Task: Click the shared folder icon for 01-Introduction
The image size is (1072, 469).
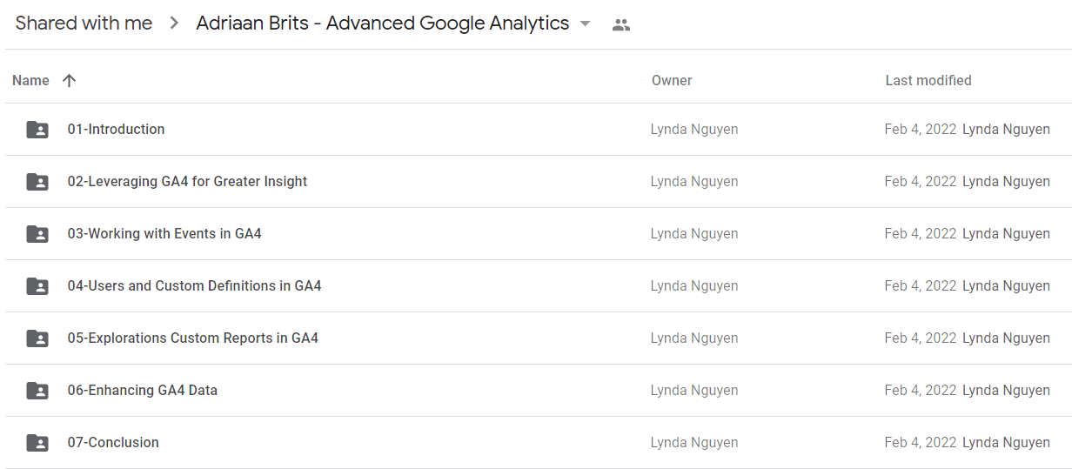Action: (x=37, y=130)
